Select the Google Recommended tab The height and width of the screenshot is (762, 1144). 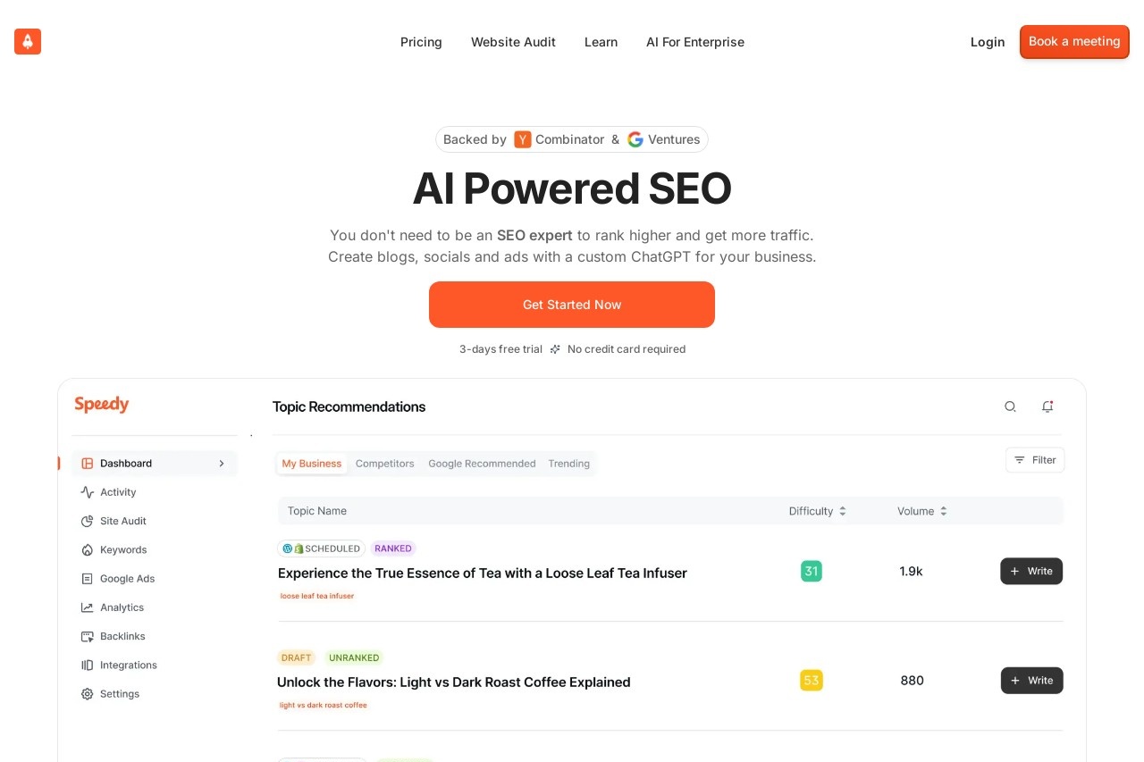482,464
